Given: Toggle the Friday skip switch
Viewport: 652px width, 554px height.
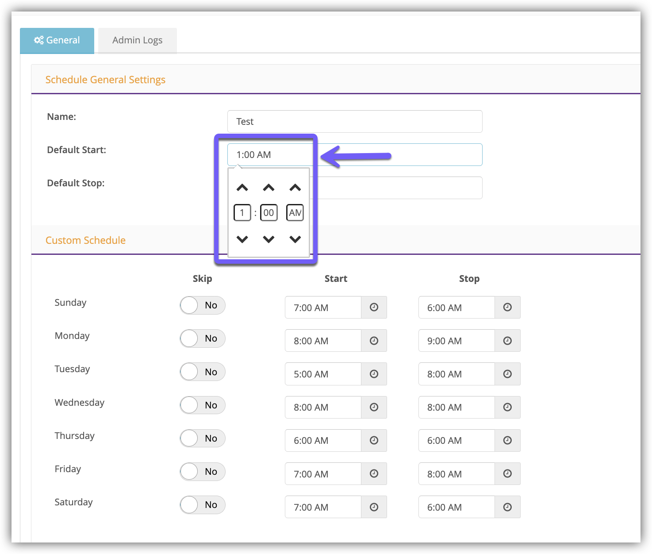Looking at the screenshot, I should pyautogui.click(x=202, y=472).
